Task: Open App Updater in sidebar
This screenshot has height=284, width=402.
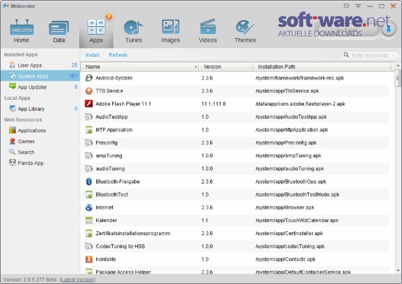Action: (x=40, y=87)
